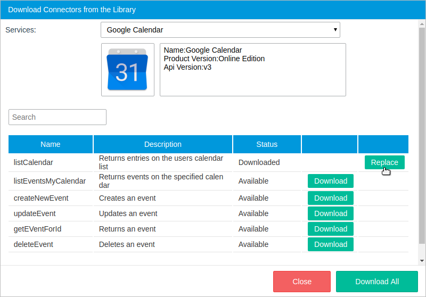This screenshot has height=297, width=426.
Task: Select the listCalendar row name
Action: [33, 162]
